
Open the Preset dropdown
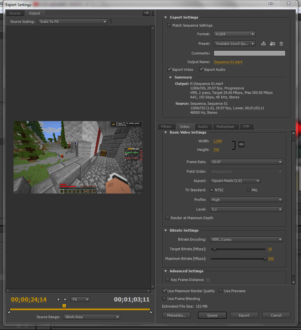234,44
